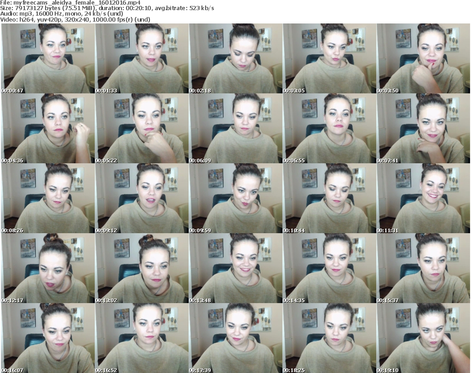471x373 pixels.
Task: Pick the frame at timestamp 00:09:12
Action: [142, 199]
